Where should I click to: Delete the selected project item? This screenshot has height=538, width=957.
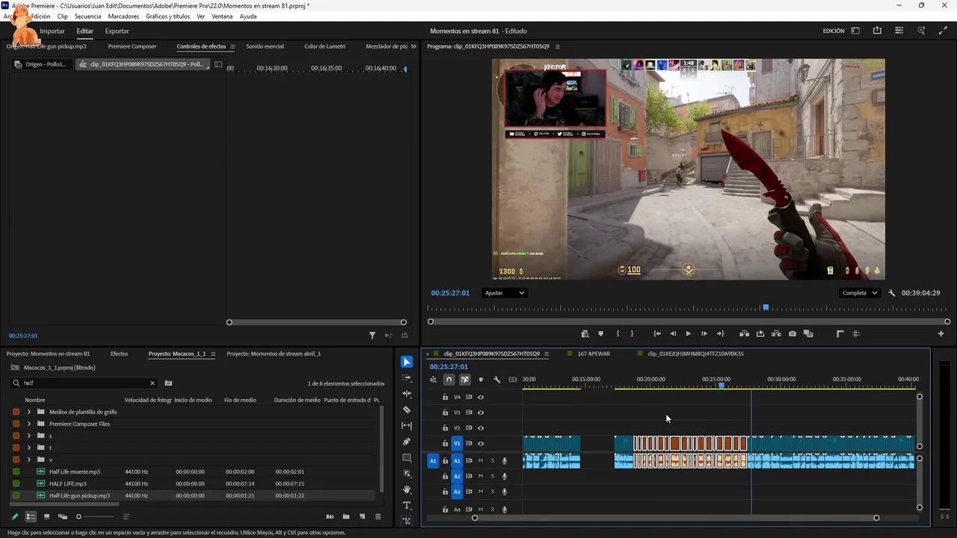pyautogui.click(x=378, y=516)
